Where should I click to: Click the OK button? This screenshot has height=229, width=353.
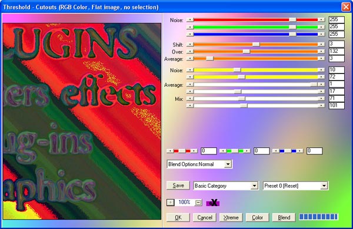coord(178,217)
